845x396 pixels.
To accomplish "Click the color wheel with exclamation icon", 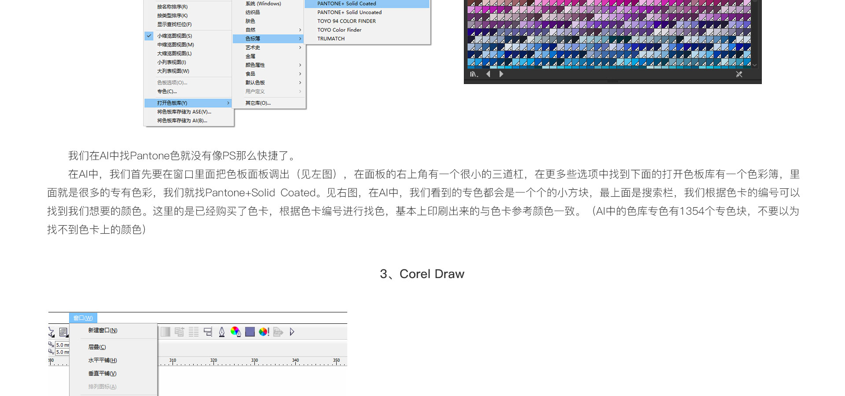I will (x=264, y=332).
